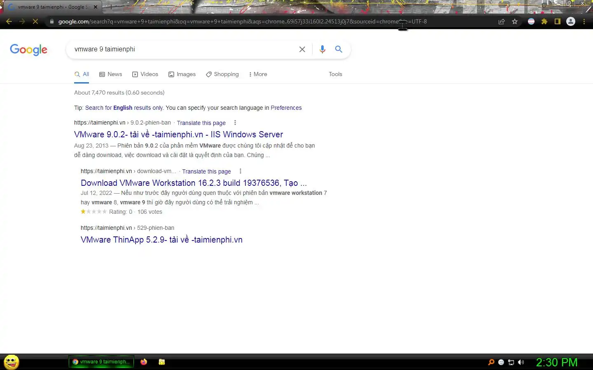The width and height of the screenshot is (593, 370).
Task: Switch to the Chrome taskbar window button
Action: pyautogui.click(x=101, y=362)
